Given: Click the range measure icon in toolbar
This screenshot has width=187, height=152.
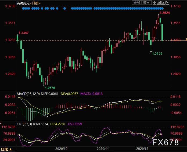Looking at the screenshot, I should pyautogui.click(x=159, y=3).
